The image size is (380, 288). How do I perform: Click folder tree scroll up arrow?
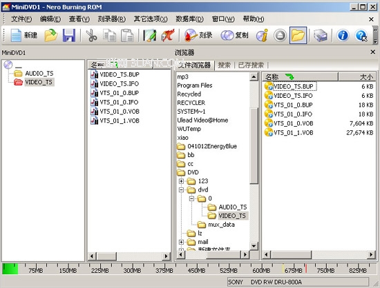[254, 77]
